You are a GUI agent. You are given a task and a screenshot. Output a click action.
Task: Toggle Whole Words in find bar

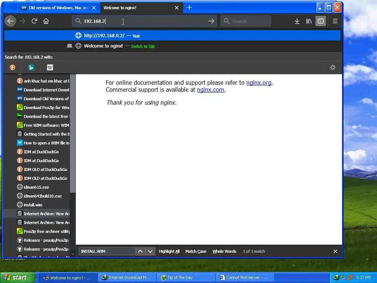pyautogui.click(x=224, y=251)
